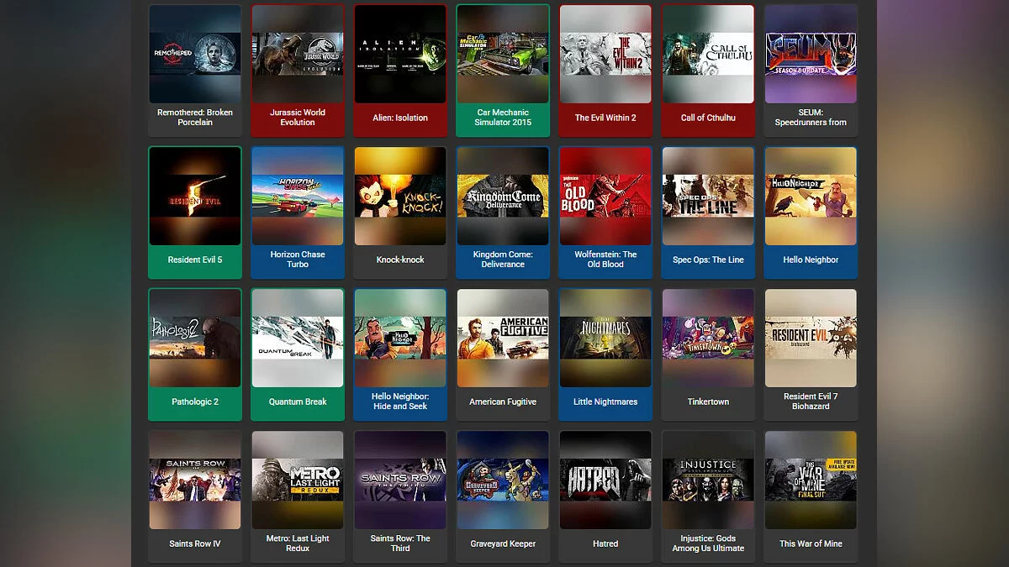Open the Resident Evil 7 Biohazard cover

pyautogui.click(x=811, y=338)
